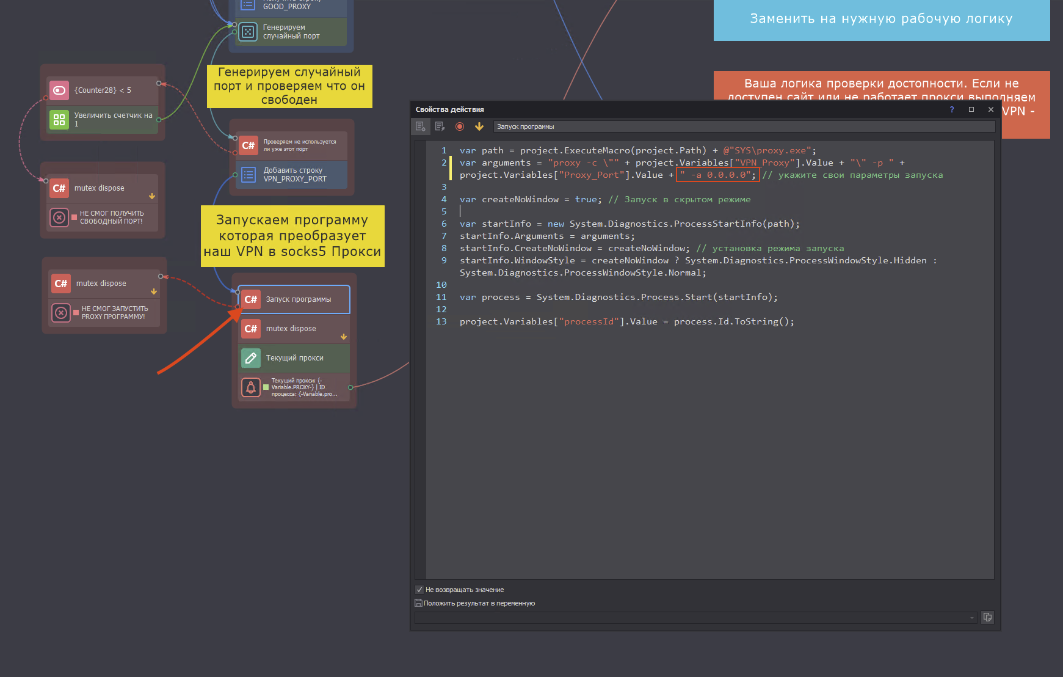Image resolution: width=1063 pixels, height=677 pixels.
Task: Open the result variable dropdown
Action: pos(972,618)
